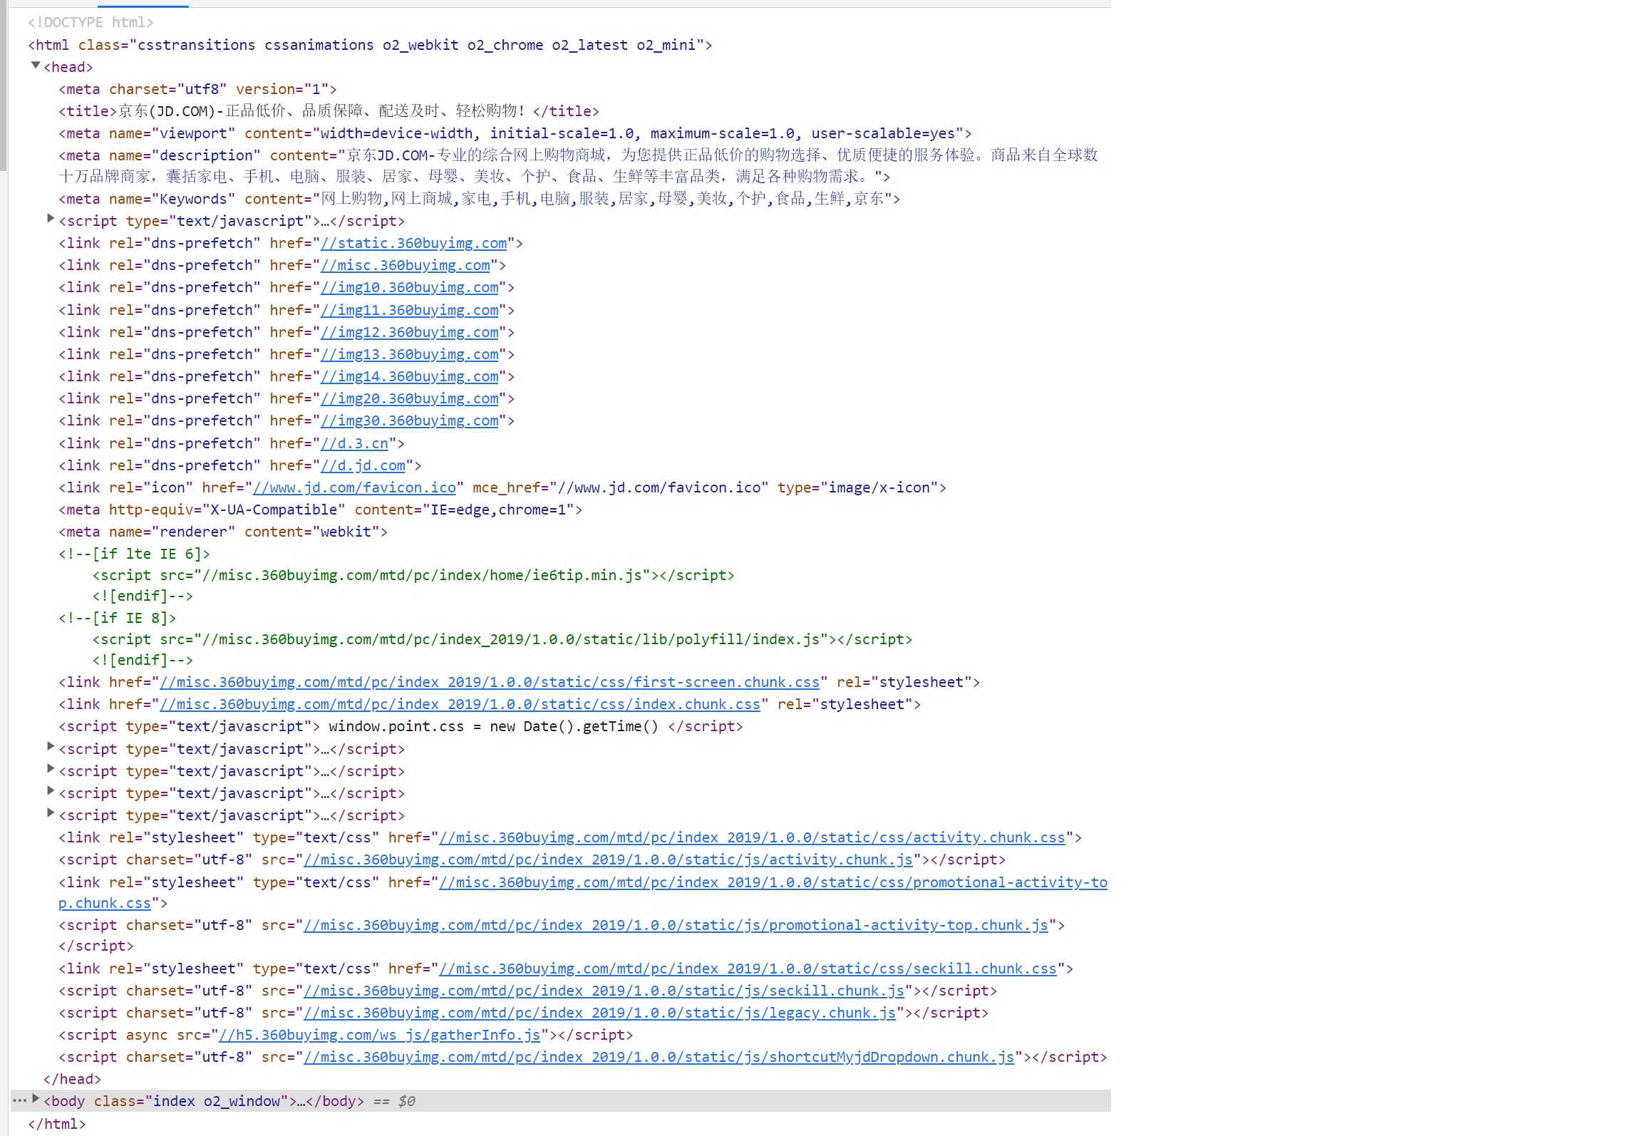Open the activity.chunk.css link
The image size is (1642, 1136).
point(752,838)
